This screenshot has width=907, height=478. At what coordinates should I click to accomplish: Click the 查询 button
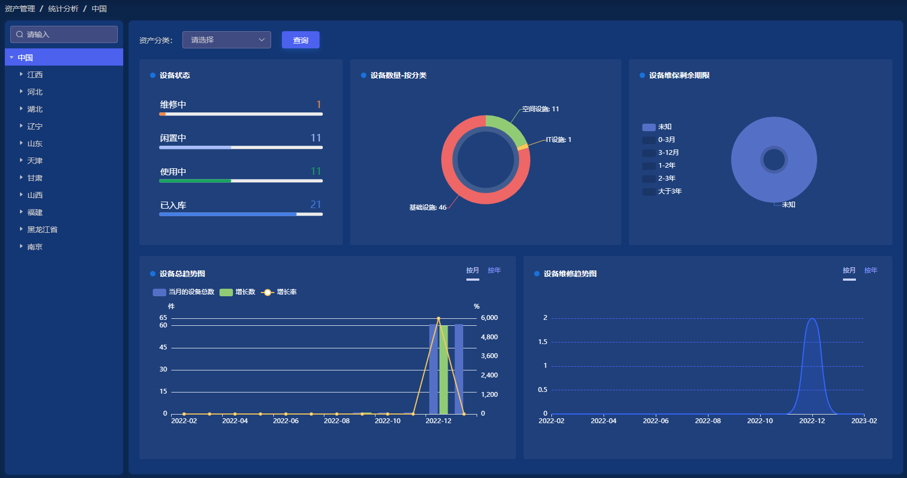(300, 40)
